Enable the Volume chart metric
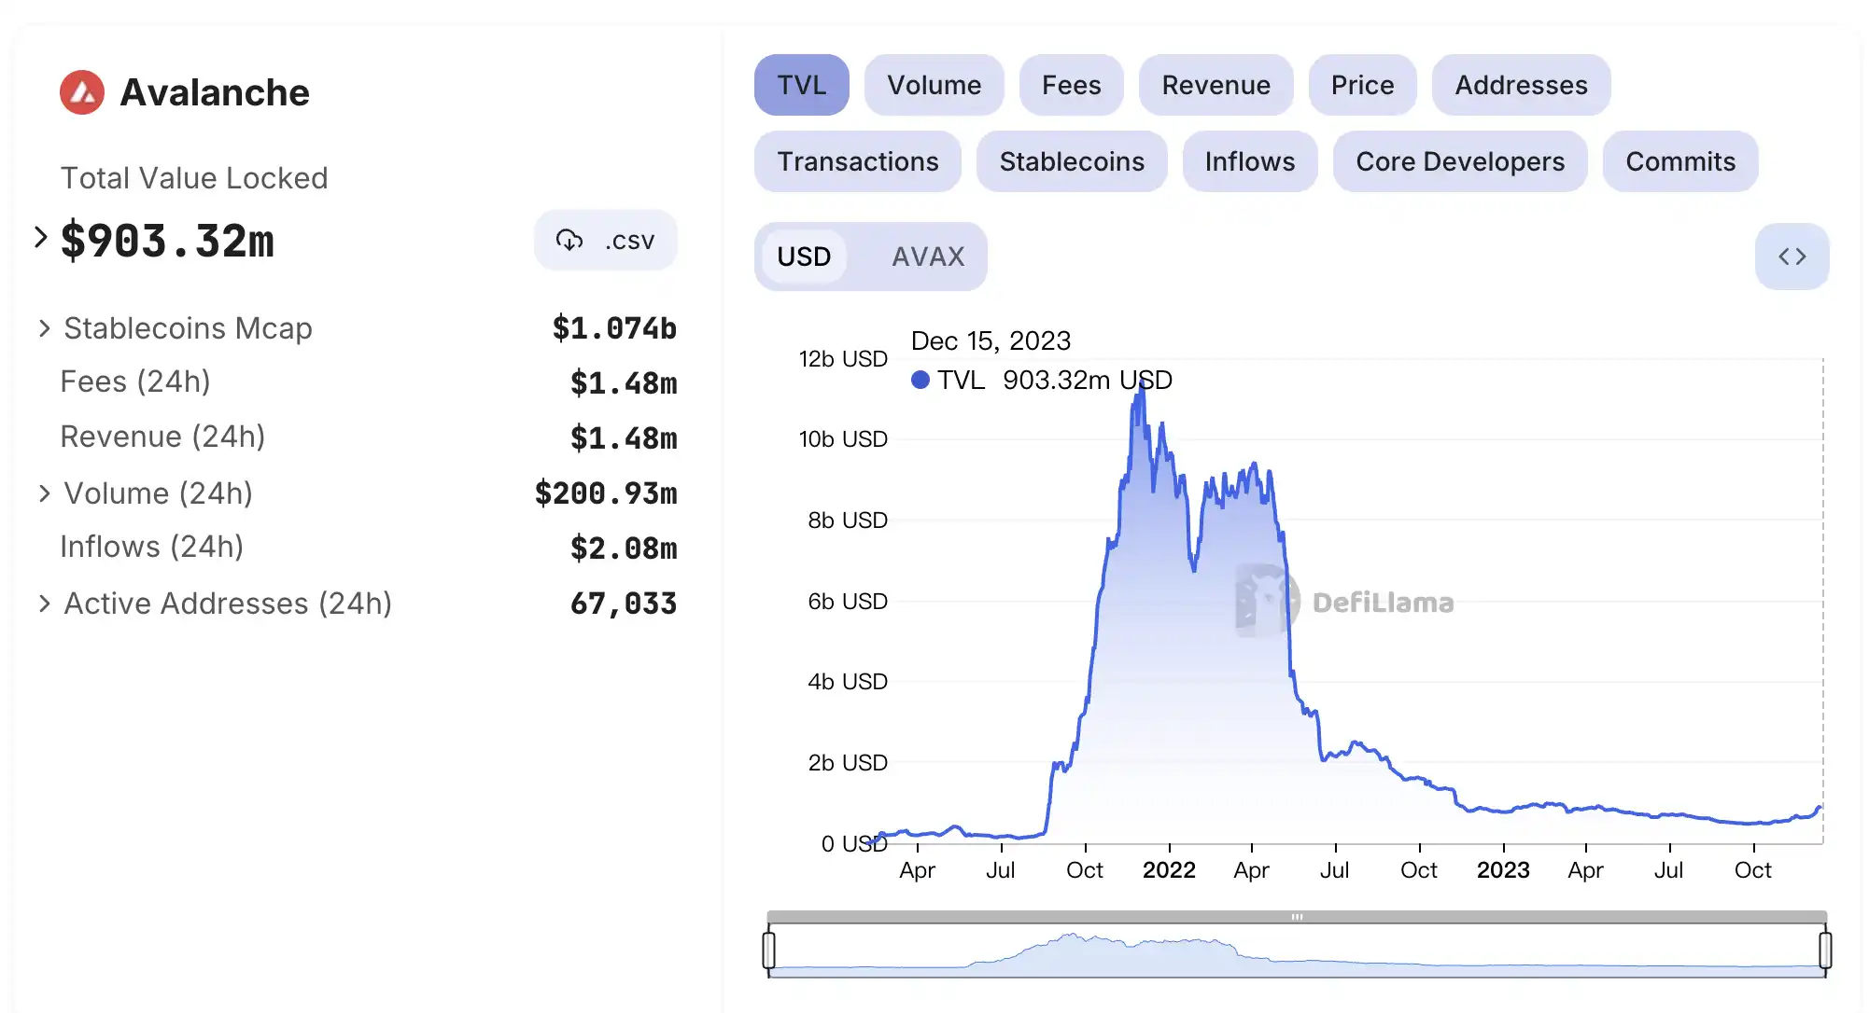The image size is (1869, 1013). (x=934, y=85)
